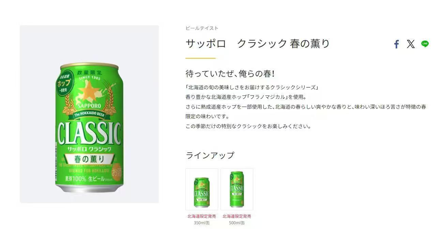Click the orange お酒 mark on can
The width and height of the screenshot is (440, 243).
pyautogui.click(x=117, y=172)
